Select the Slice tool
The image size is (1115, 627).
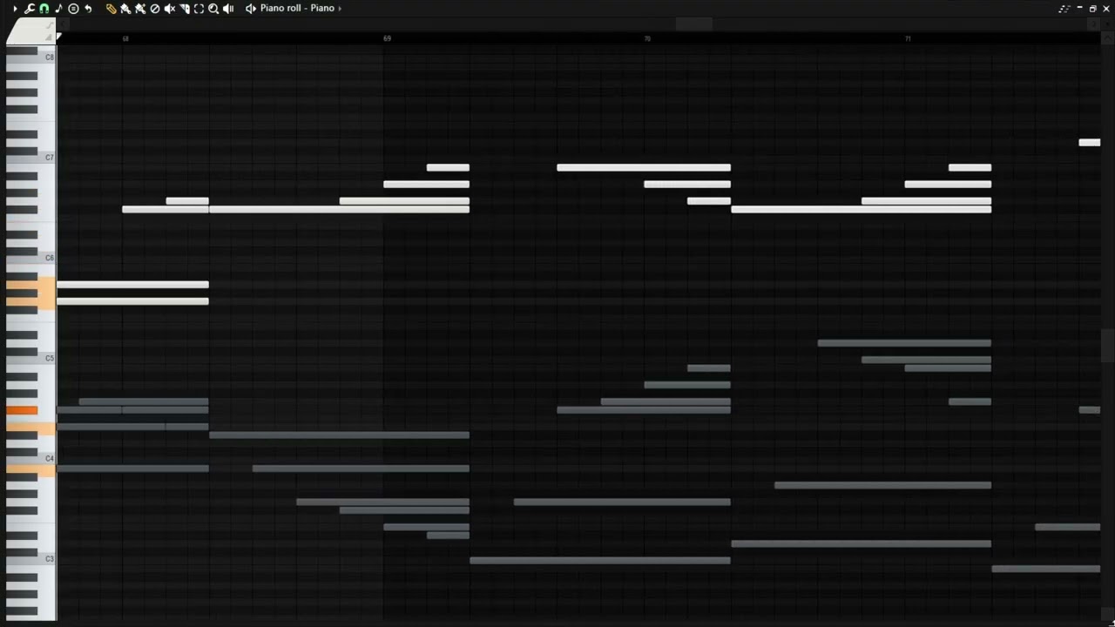pos(185,9)
